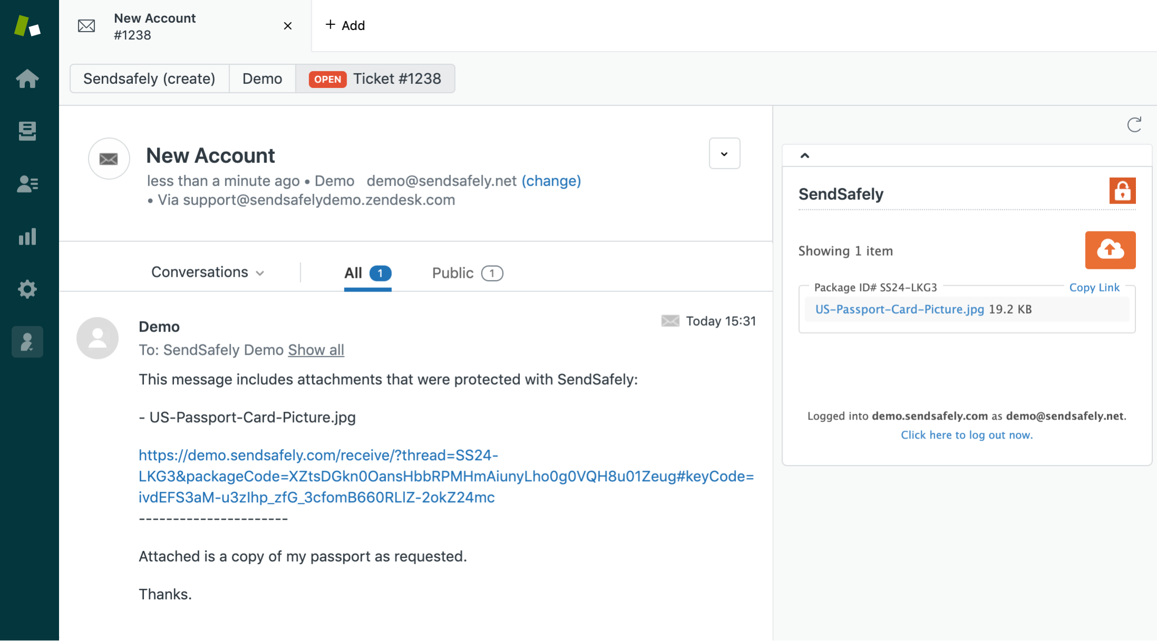1157x641 pixels.
Task: Click the US-Passport-Card-Picture.jpg filename
Action: coord(899,309)
